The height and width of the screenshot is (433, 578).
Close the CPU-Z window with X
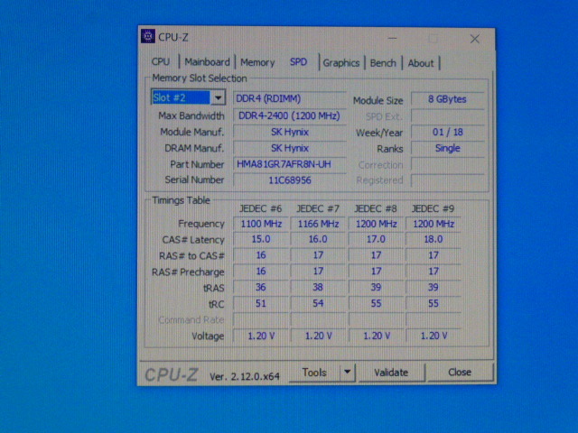pyautogui.click(x=475, y=39)
